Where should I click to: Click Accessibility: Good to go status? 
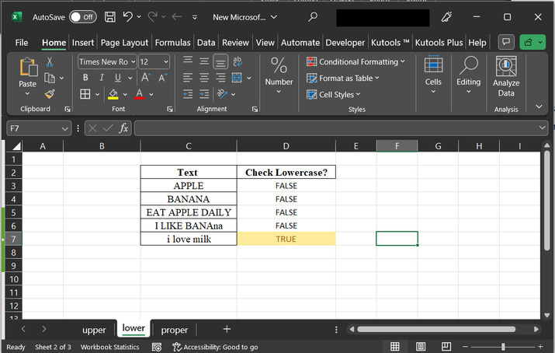[x=215, y=347]
